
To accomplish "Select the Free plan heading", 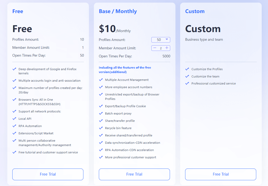I will coord(18,11).
